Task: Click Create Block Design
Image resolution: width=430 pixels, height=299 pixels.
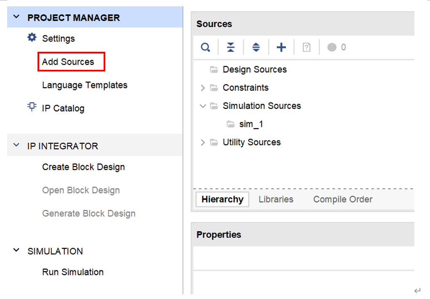Action: click(83, 167)
